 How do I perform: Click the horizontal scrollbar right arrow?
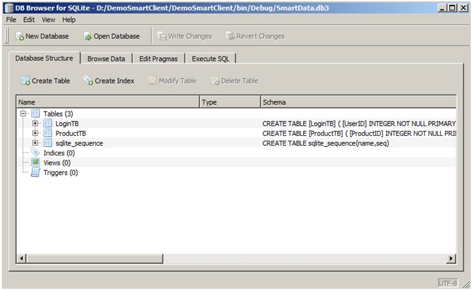tap(450, 258)
